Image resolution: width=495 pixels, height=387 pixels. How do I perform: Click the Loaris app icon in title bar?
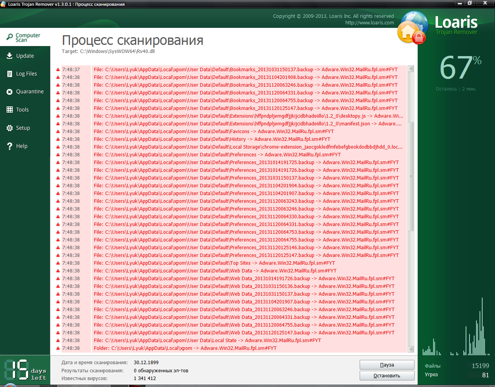[3, 4]
